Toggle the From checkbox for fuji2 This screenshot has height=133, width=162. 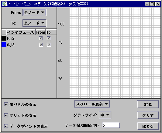(41, 38)
